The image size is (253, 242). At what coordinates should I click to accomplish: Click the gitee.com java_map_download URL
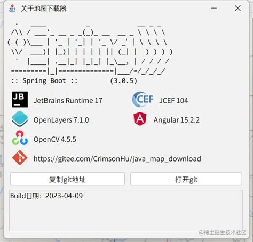click(x=117, y=159)
